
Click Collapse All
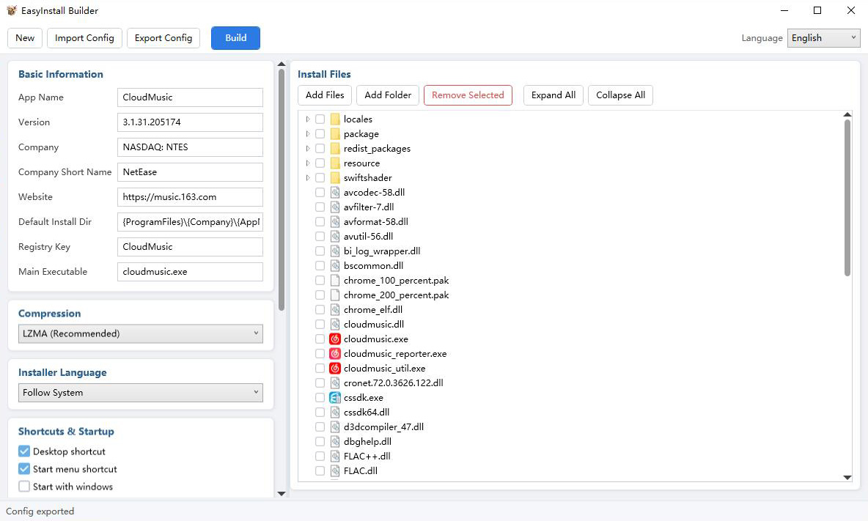[620, 95]
